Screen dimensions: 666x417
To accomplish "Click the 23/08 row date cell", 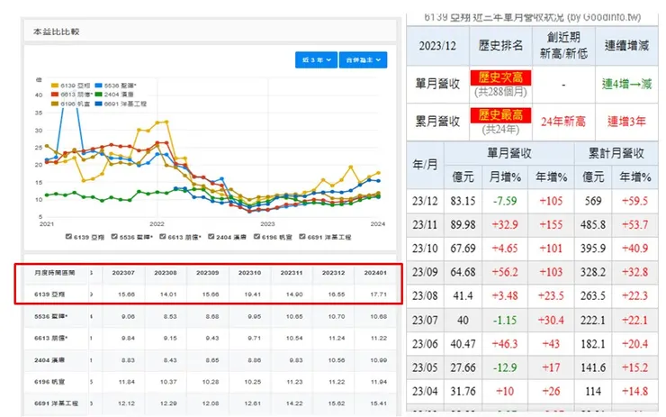I will (x=425, y=295).
